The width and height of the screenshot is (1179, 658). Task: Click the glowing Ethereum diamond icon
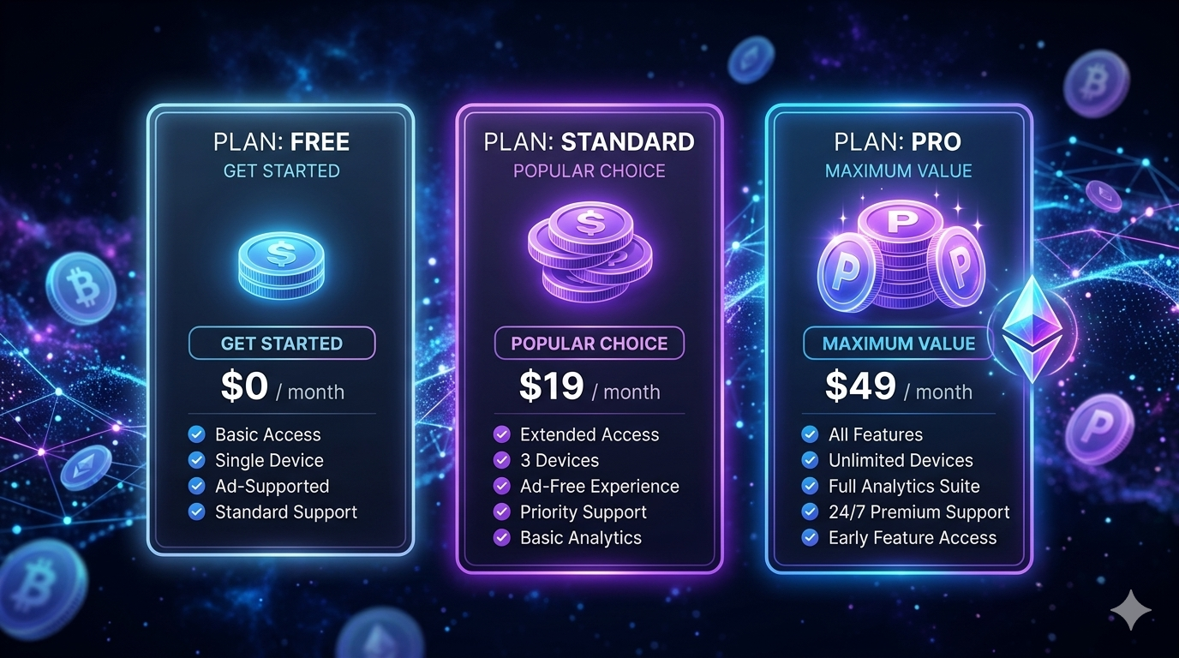(1031, 328)
